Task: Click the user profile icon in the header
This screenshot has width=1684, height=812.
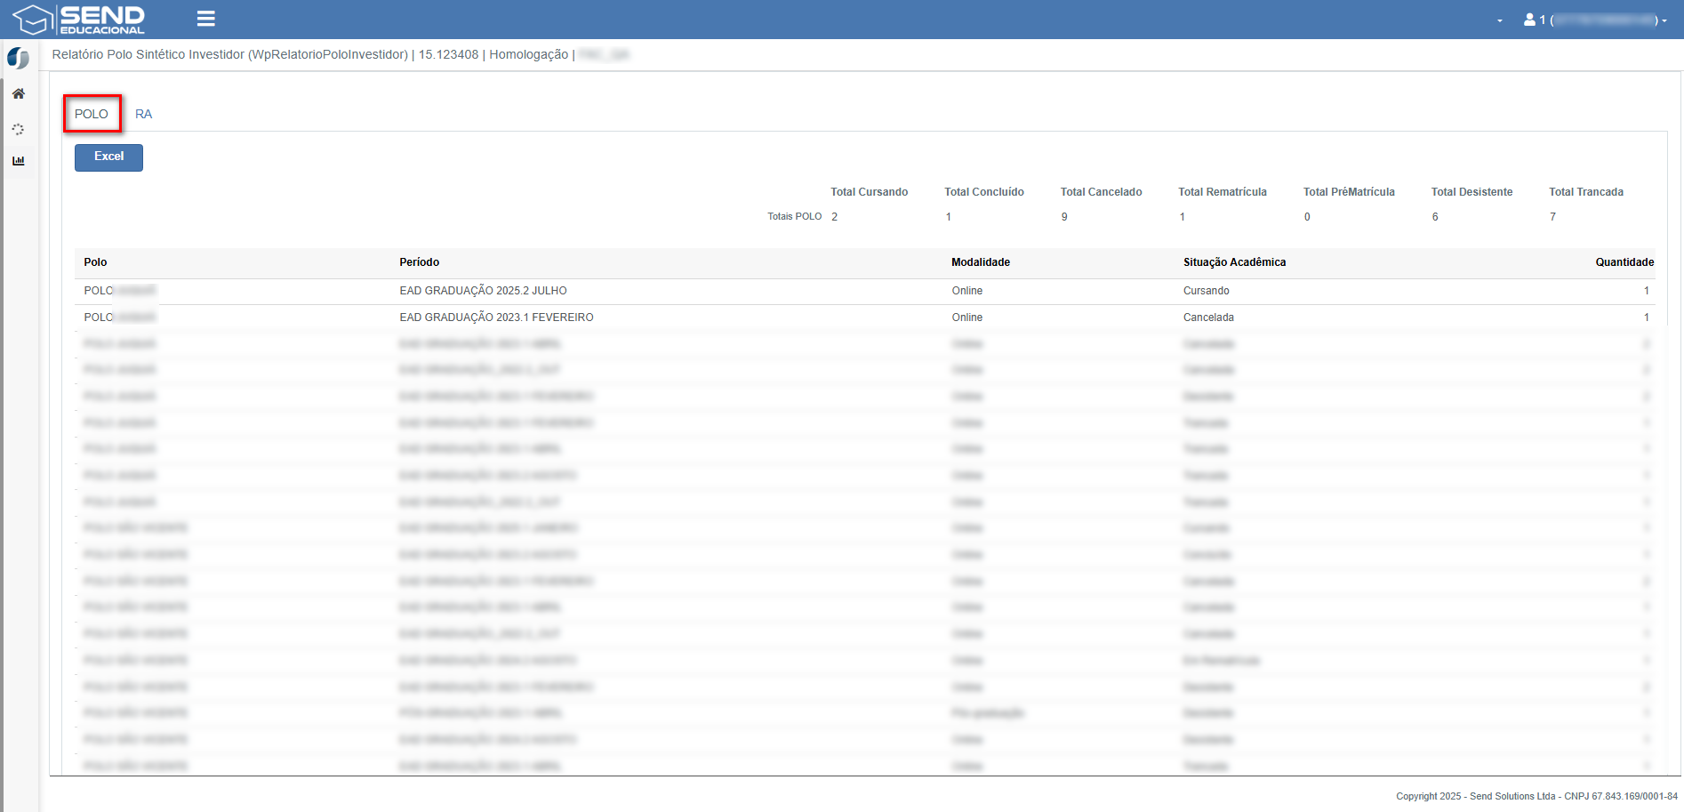Action: [x=1529, y=20]
